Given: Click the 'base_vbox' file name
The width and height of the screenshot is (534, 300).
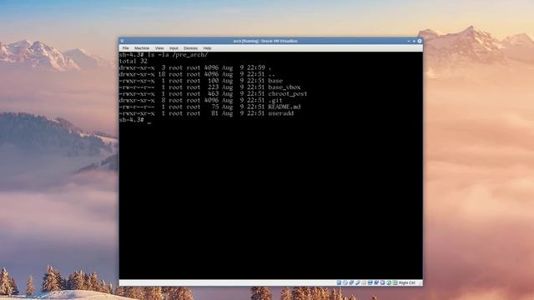Looking at the screenshot, I should click(x=285, y=87).
